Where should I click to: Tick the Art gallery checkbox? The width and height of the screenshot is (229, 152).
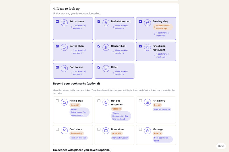click(140, 101)
